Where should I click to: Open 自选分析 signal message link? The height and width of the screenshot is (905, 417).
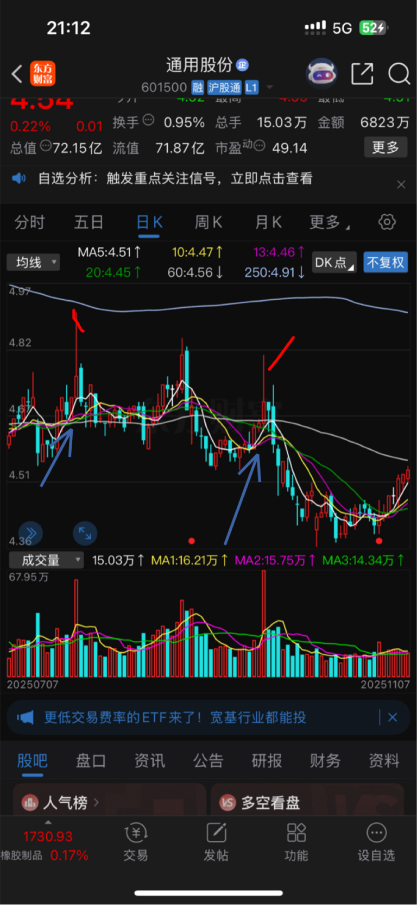point(175,178)
